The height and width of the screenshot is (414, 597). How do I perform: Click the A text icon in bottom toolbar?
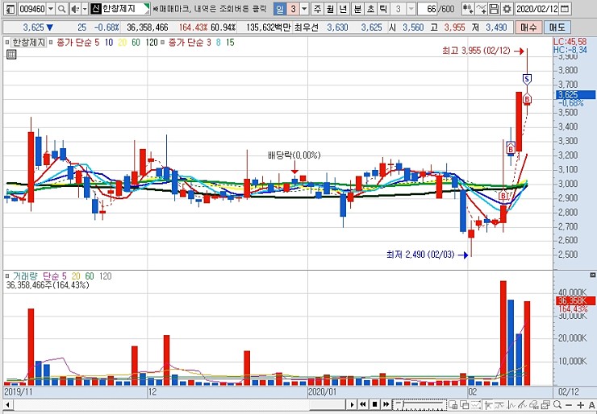point(591,404)
